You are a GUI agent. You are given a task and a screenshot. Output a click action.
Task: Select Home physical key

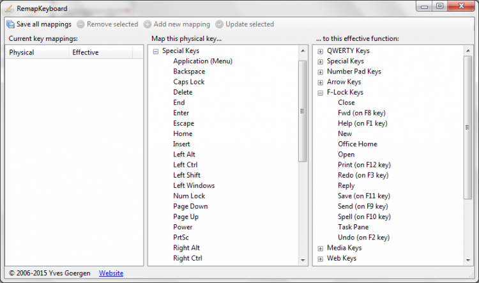pos(183,134)
